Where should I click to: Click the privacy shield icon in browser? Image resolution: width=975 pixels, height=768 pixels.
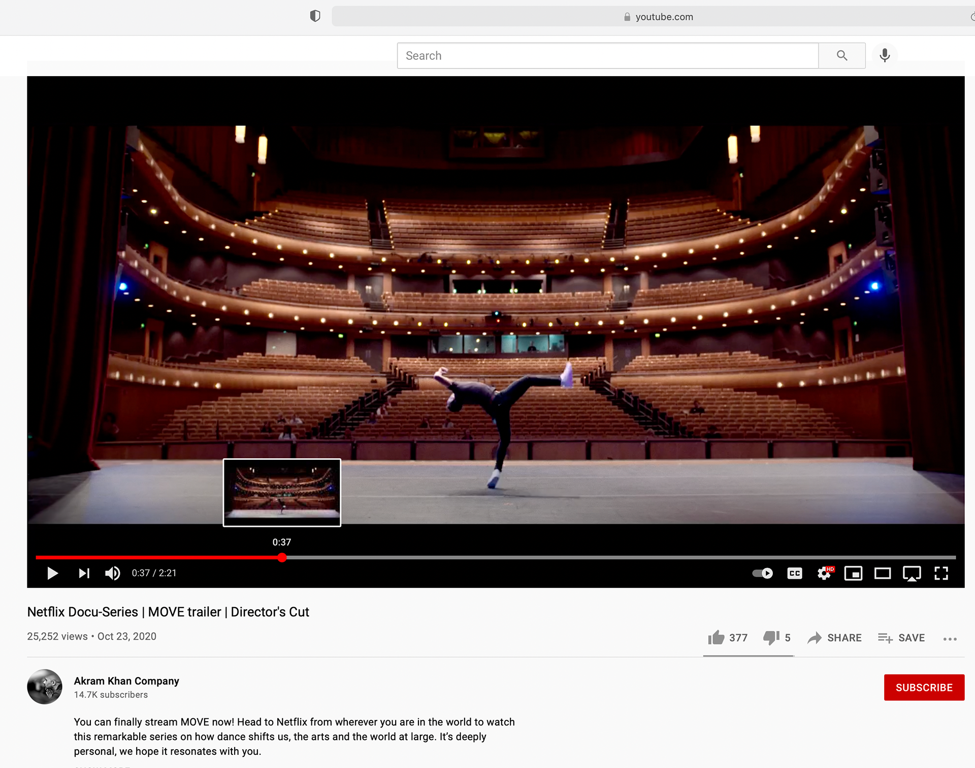tap(315, 16)
